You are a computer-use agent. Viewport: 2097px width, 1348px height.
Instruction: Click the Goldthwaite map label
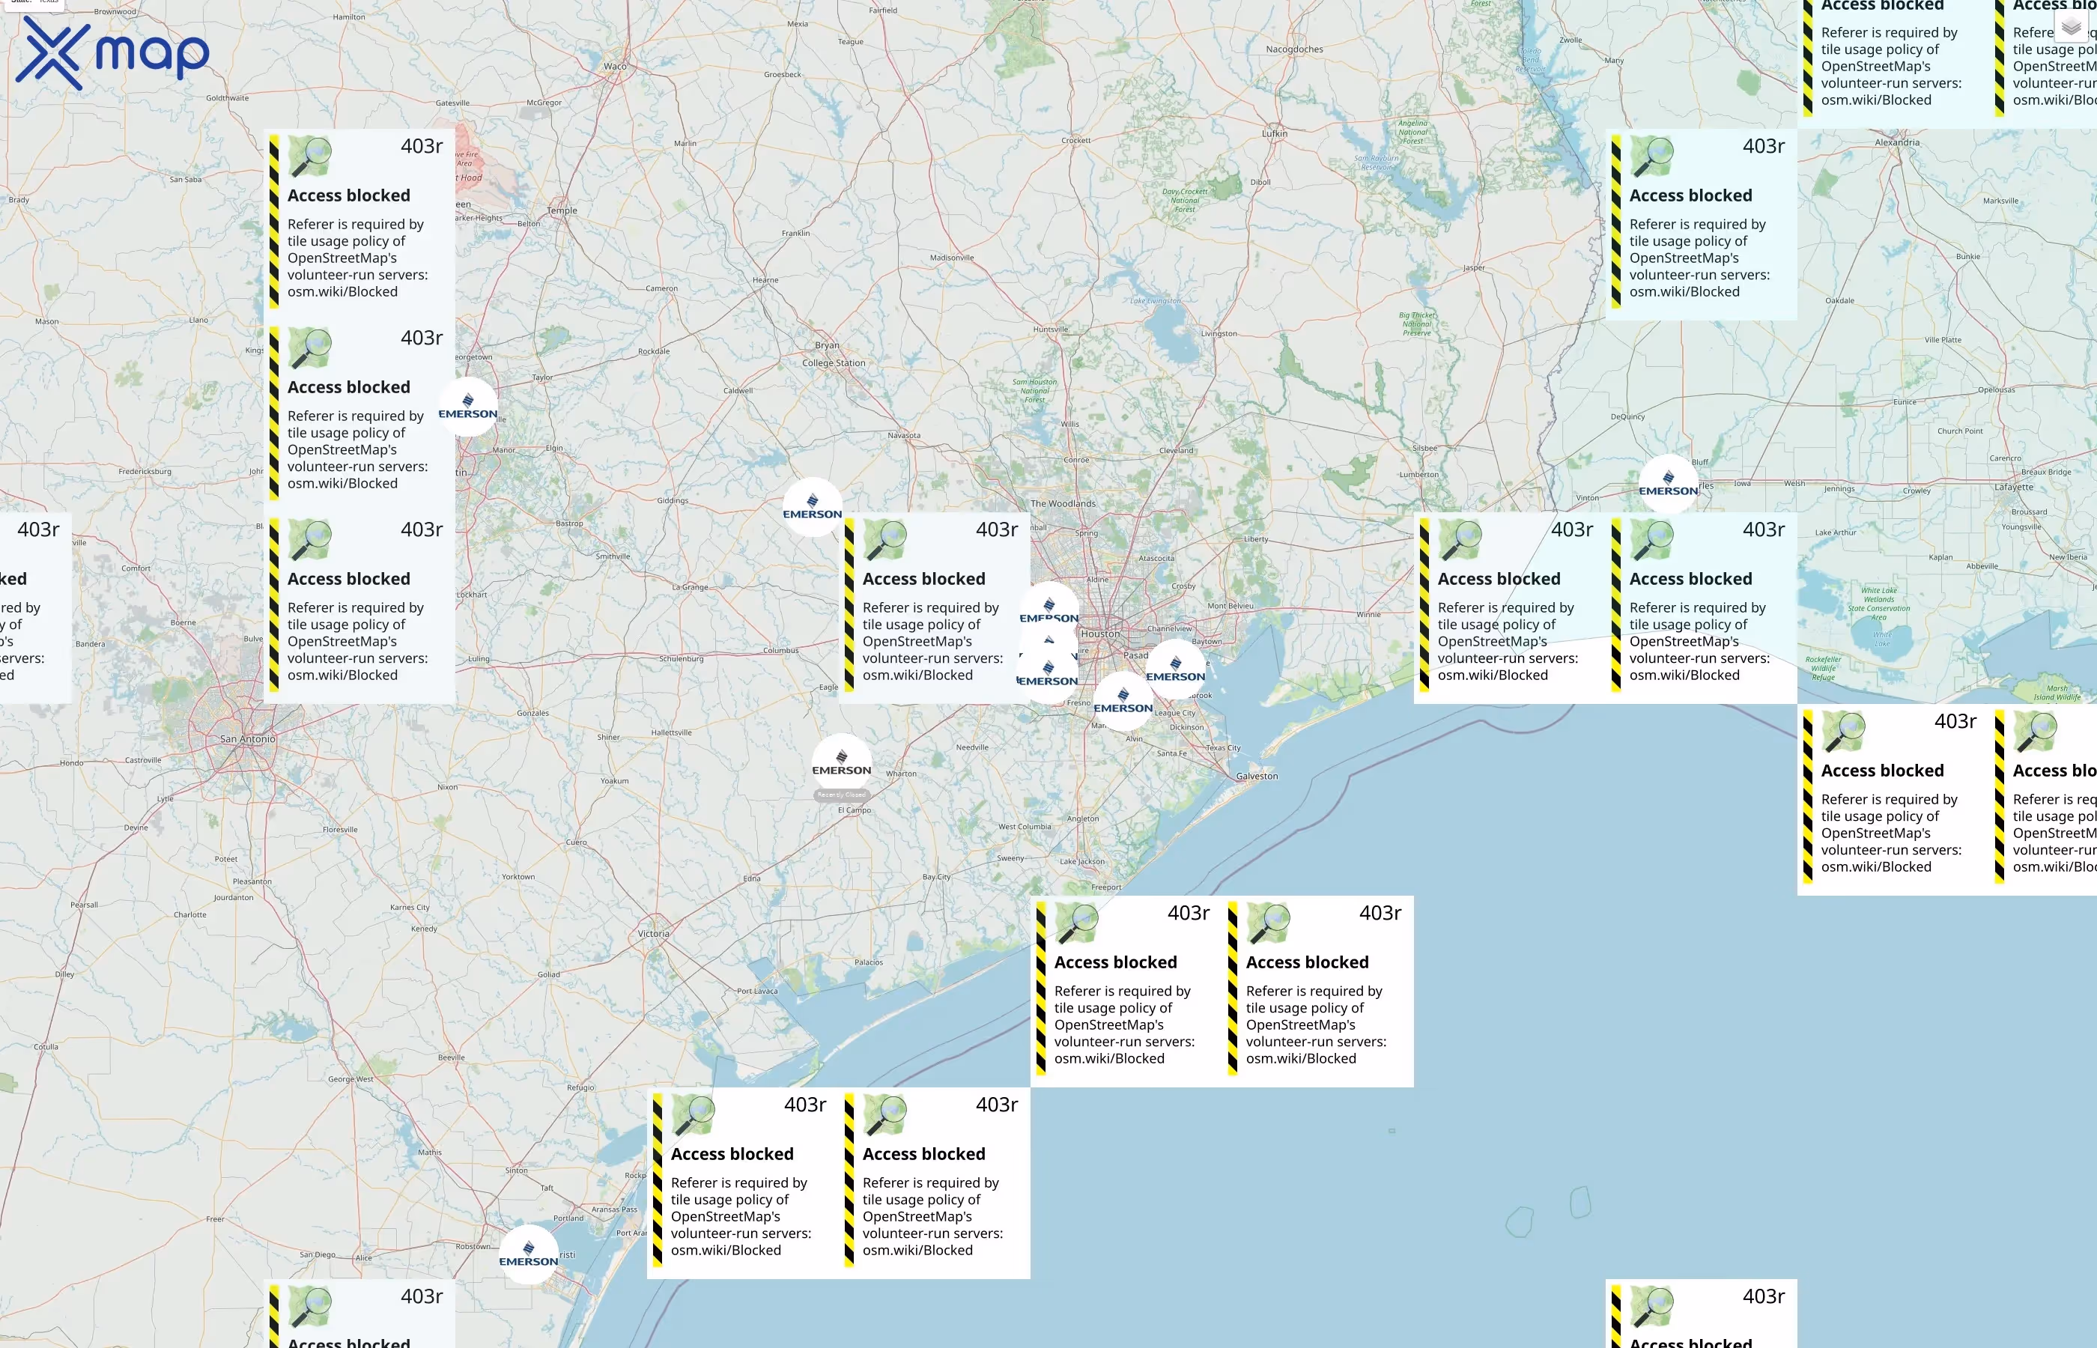point(227,98)
